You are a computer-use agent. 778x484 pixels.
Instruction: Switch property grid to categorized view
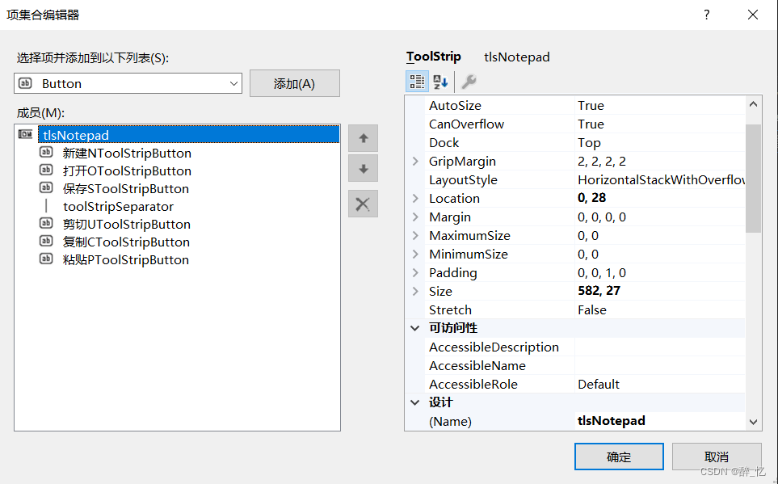click(x=417, y=82)
